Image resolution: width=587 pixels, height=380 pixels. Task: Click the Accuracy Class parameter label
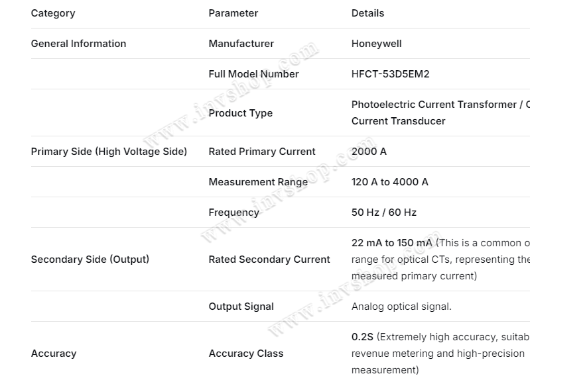[x=245, y=354]
